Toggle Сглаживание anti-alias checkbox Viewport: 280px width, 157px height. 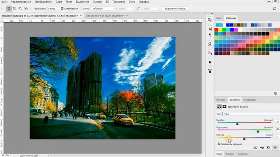coord(62,8)
